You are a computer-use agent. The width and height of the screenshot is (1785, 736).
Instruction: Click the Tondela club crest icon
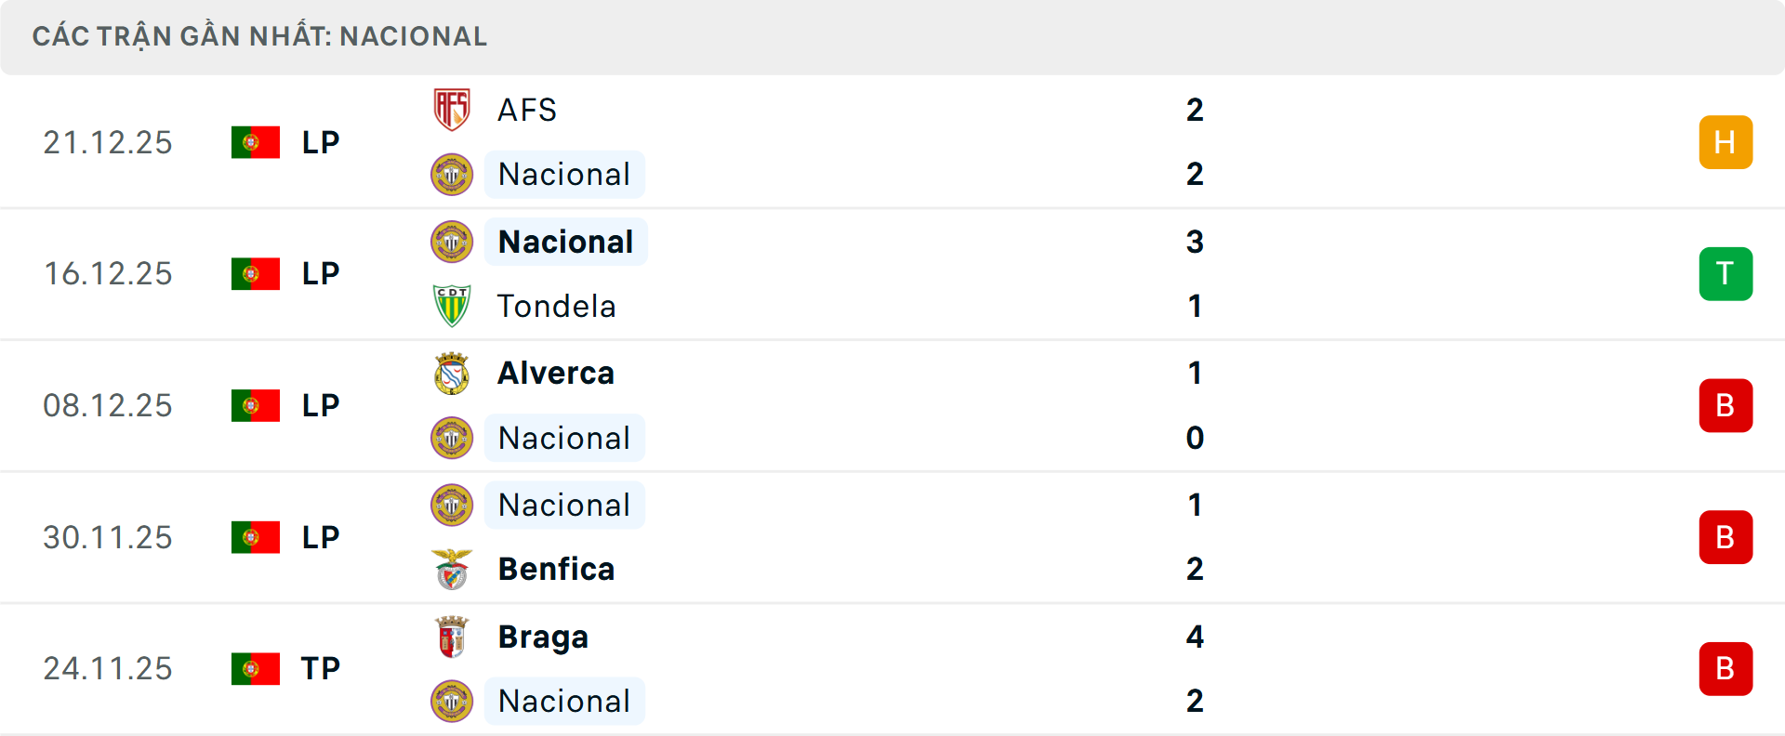tap(452, 306)
